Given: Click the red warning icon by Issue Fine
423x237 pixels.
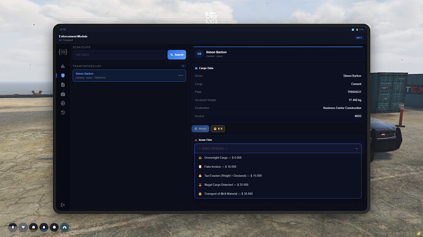Looking at the screenshot, I should click(196, 140).
